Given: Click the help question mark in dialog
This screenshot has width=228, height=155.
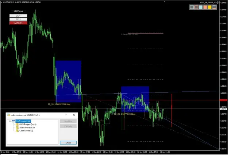Looking at the screenshot, I should pos(66,115).
